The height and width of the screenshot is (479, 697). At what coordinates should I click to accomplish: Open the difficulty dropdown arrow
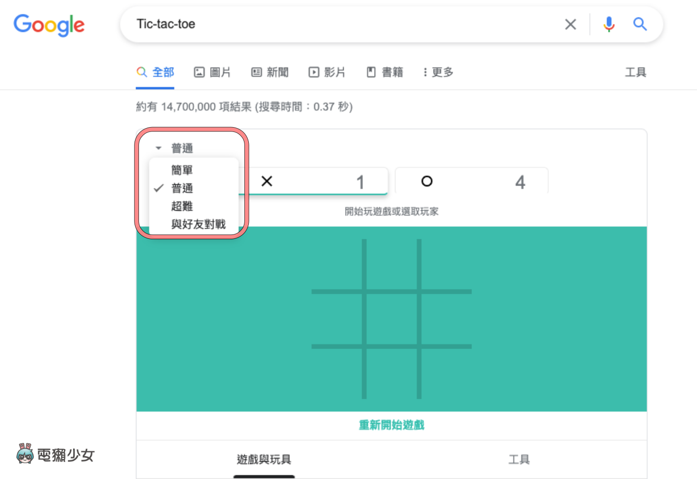157,148
